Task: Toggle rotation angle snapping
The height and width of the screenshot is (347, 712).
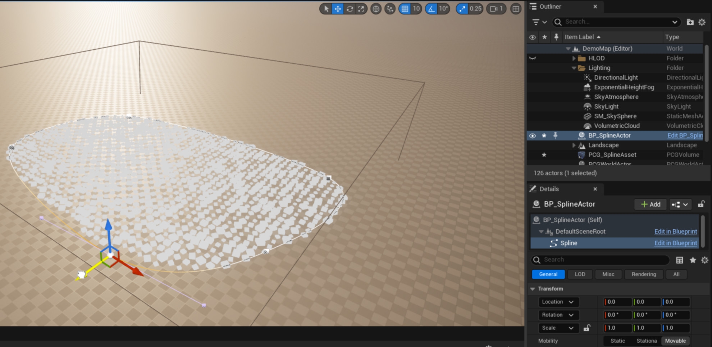Action: point(431,9)
